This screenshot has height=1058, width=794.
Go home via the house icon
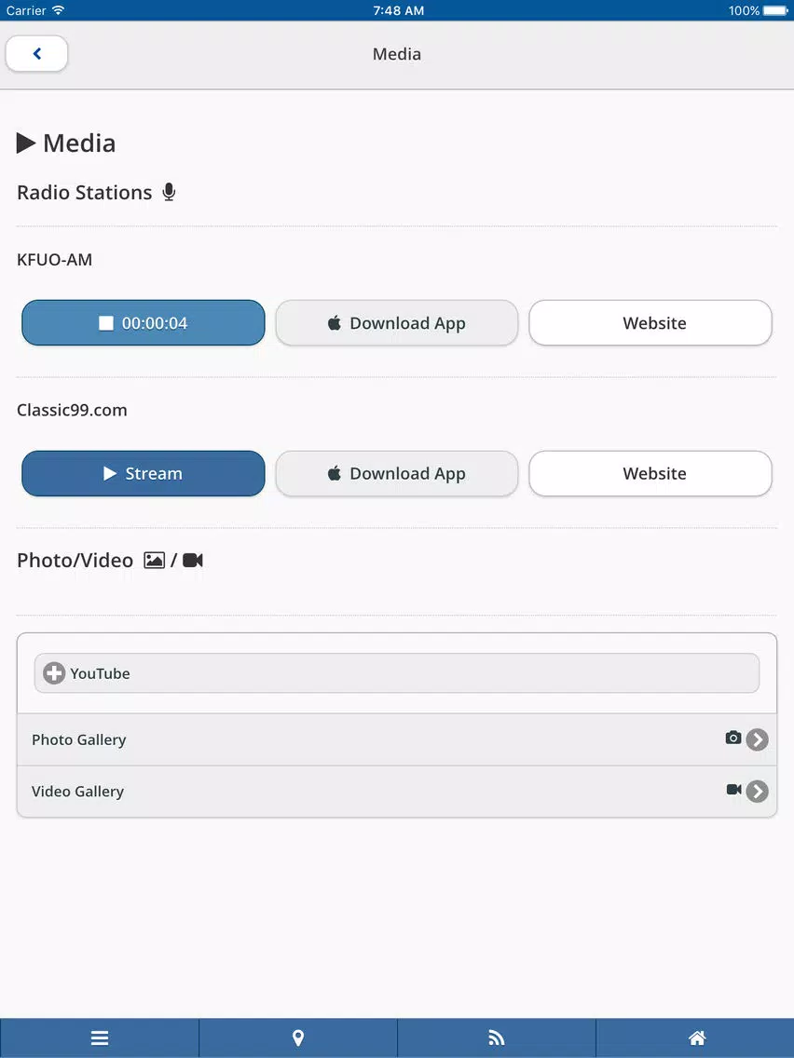click(696, 1038)
